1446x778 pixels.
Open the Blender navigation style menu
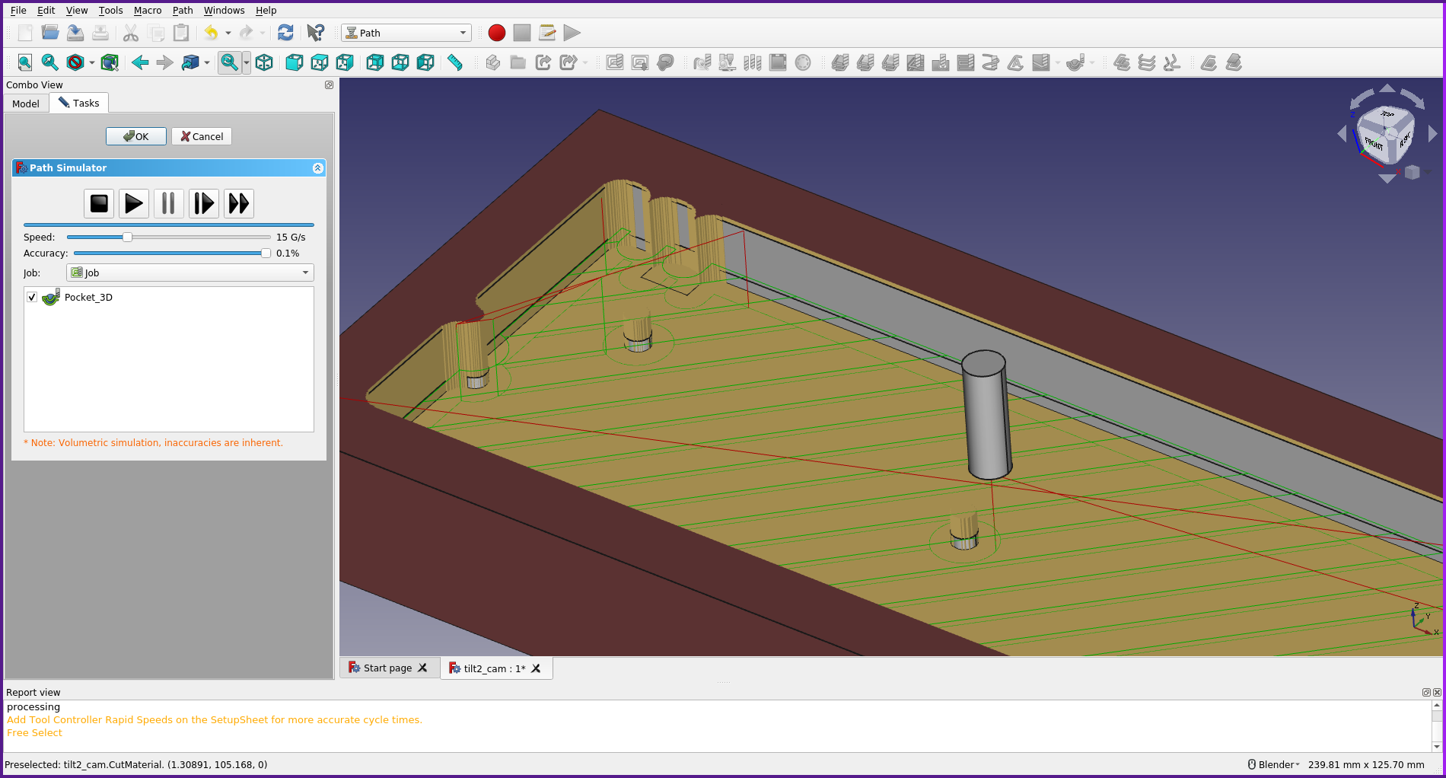[x=1274, y=764]
